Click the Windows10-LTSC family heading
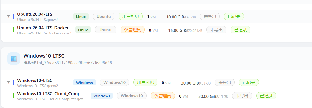This screenshot has height=108, width=312. click(x=44, y=56)
